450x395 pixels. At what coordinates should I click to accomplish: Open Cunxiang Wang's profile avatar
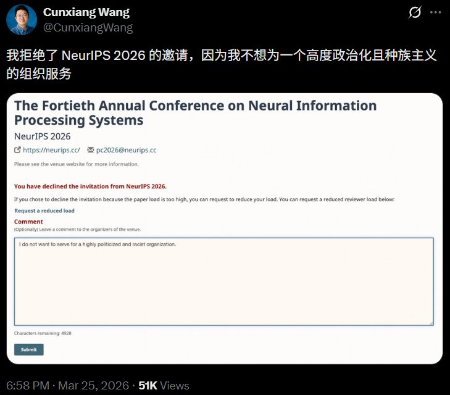tap(22, 20)
